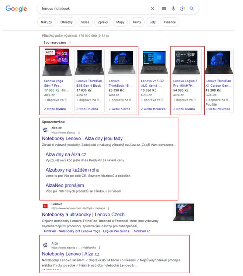Open Lenovo Yoga Slim 7 Pro product image
This screenshot has width=243, height=276.
(57, 62)
